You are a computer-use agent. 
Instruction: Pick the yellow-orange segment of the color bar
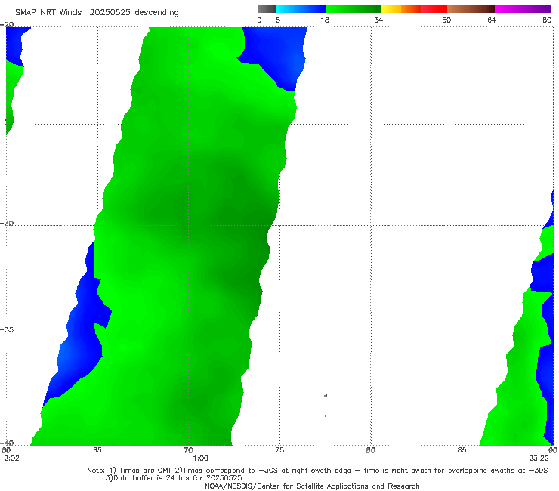[401, 9]
